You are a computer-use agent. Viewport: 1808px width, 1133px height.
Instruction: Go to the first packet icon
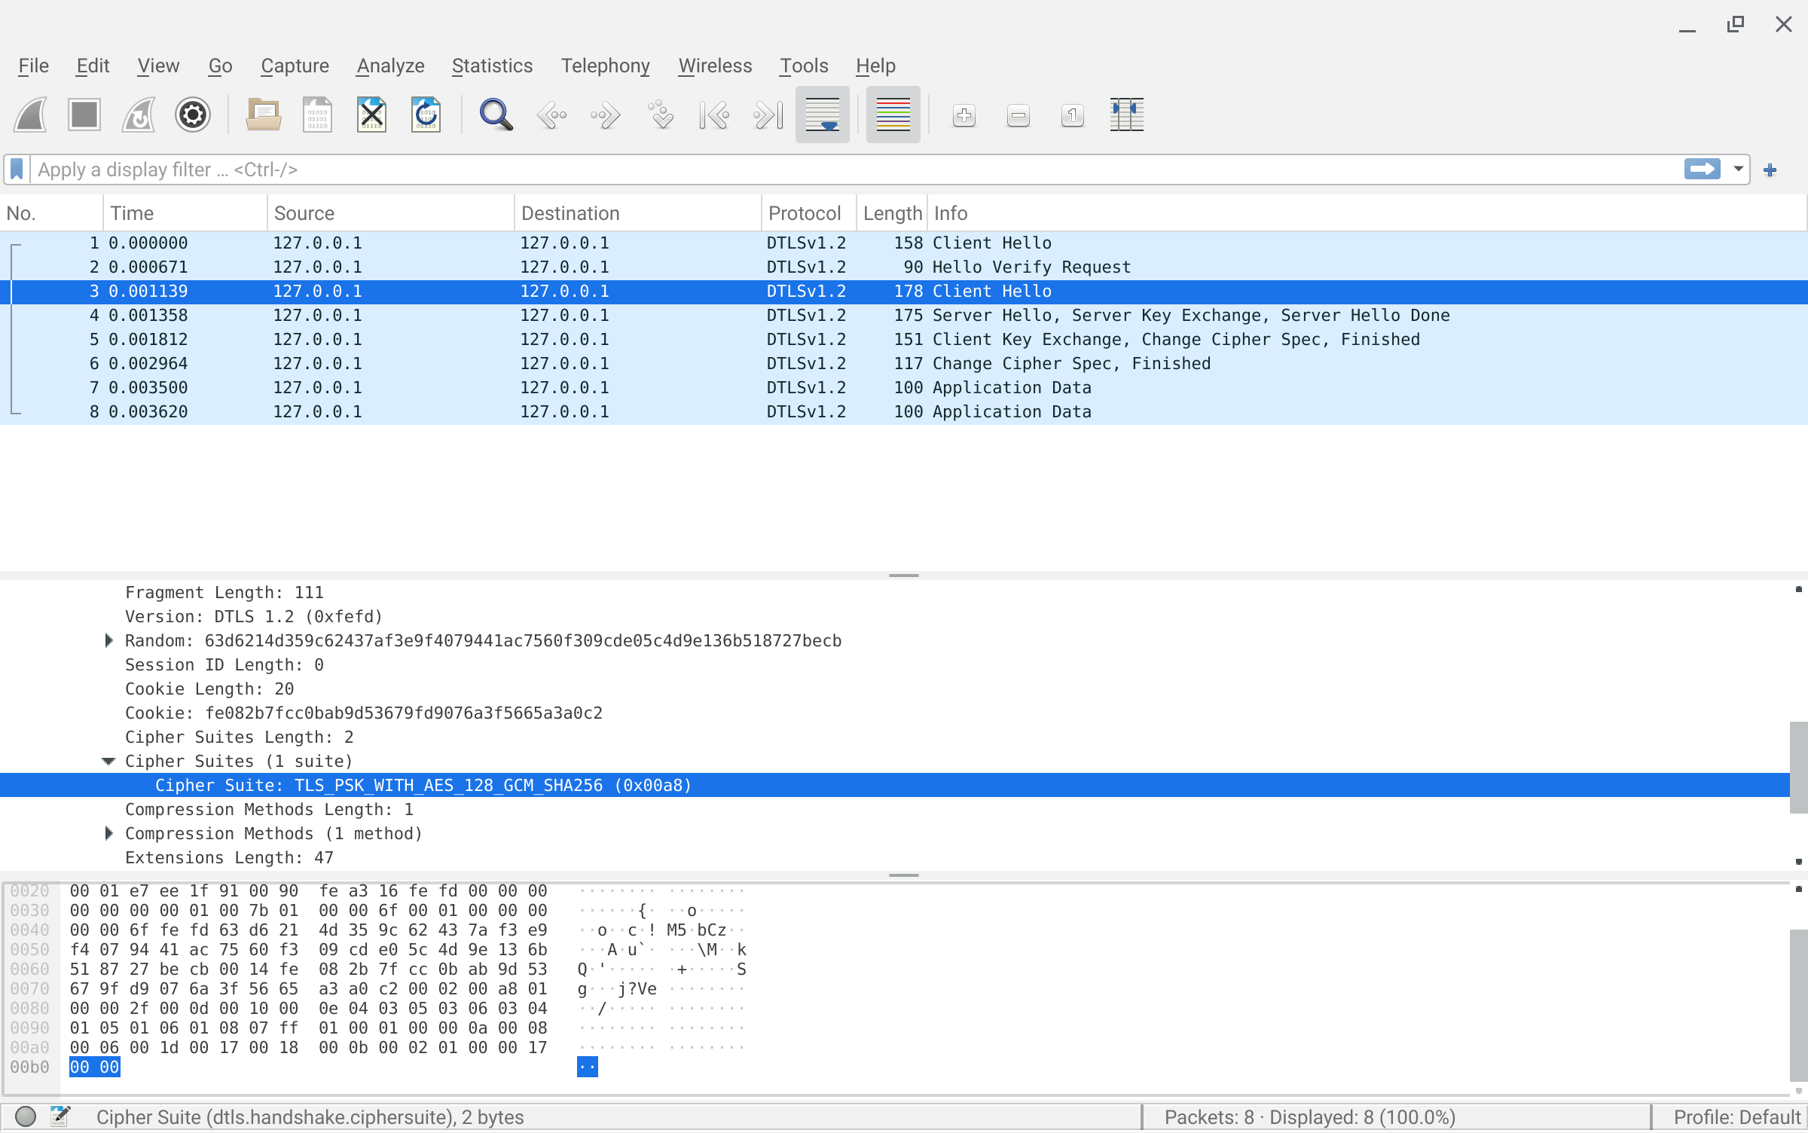[x=713, y=115]
